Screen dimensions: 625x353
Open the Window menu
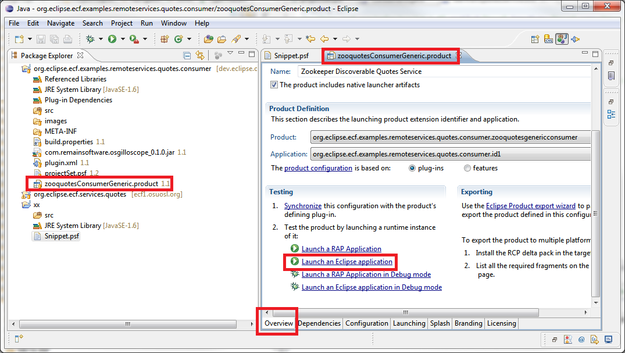tap(173, 23)
